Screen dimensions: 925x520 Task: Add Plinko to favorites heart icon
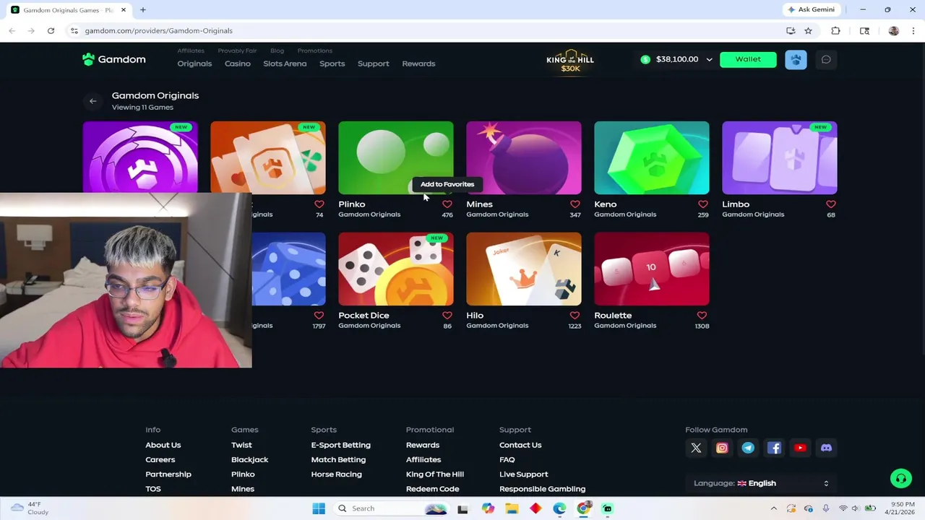pos(447,204)
